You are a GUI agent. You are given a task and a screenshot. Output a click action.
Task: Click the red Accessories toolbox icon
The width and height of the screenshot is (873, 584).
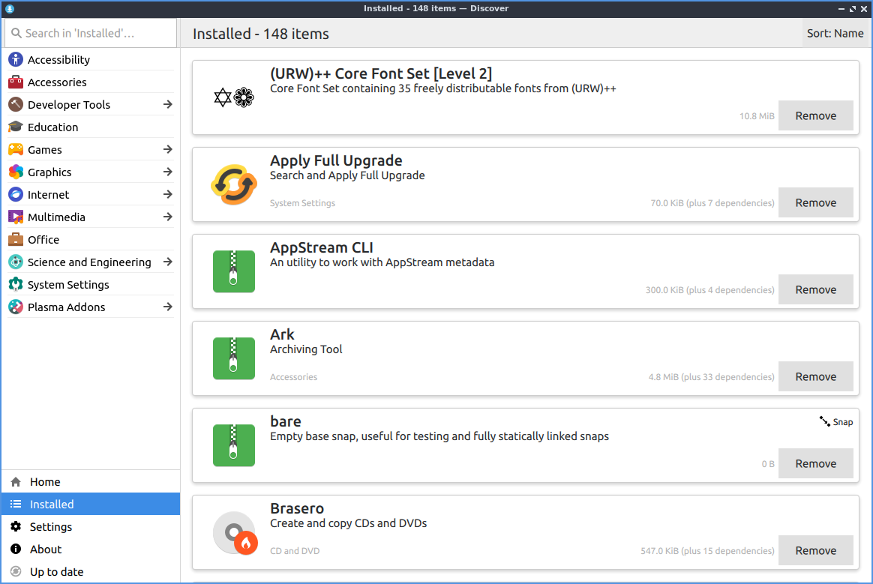(x=16, y=82)
